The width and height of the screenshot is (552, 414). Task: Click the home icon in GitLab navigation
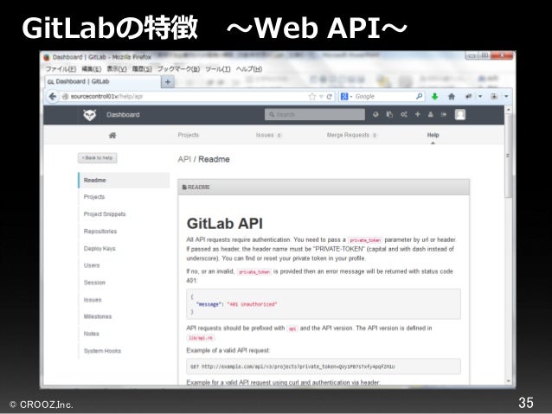point(112,136)
